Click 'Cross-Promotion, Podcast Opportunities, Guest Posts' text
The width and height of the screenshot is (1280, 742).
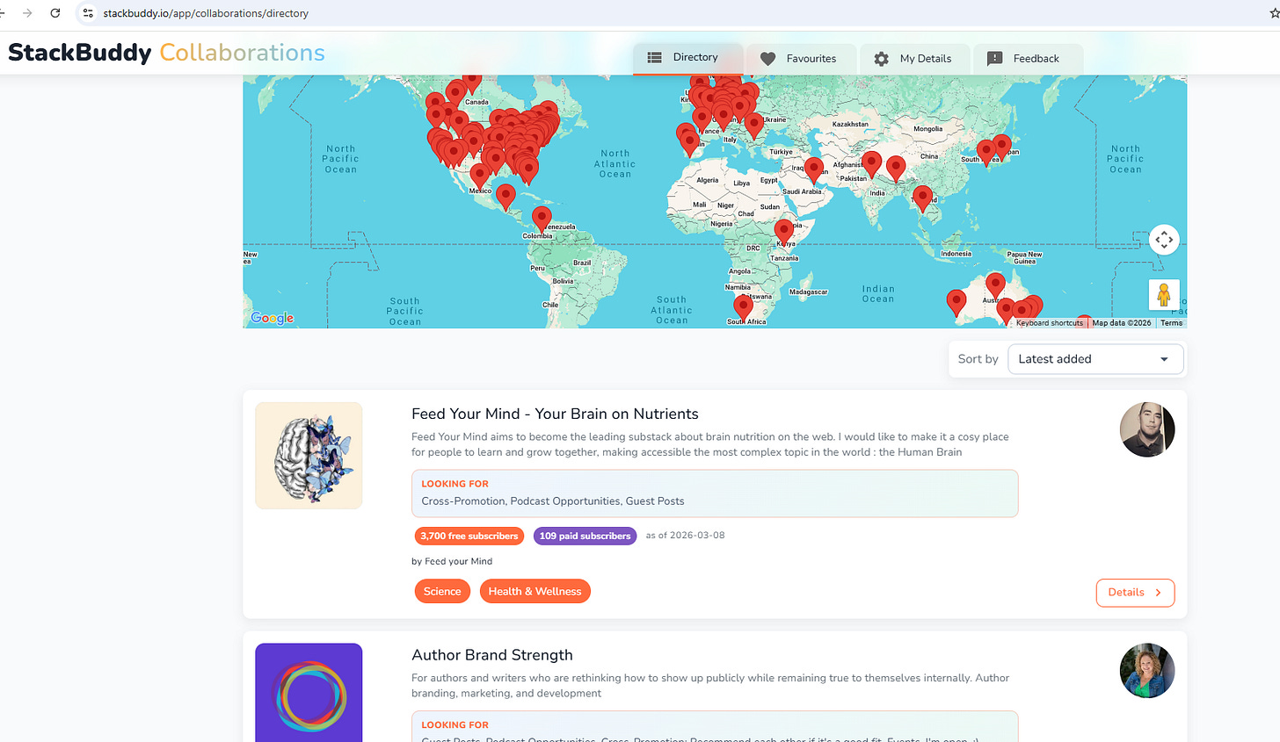point(552,501)
